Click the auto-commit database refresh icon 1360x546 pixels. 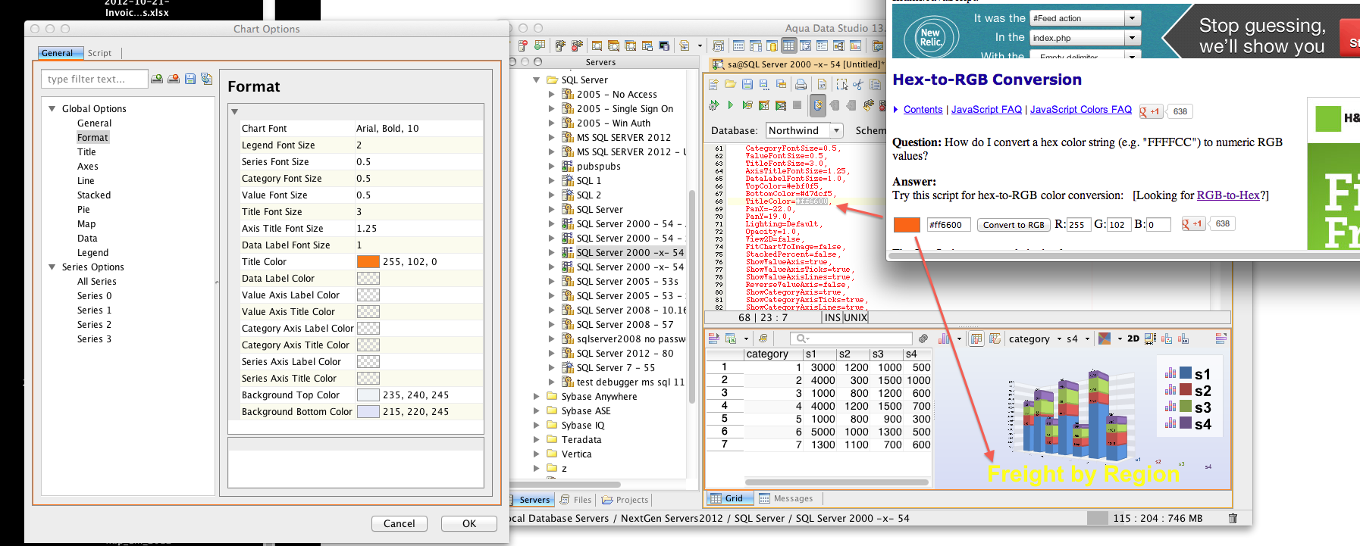coord(818,105)
